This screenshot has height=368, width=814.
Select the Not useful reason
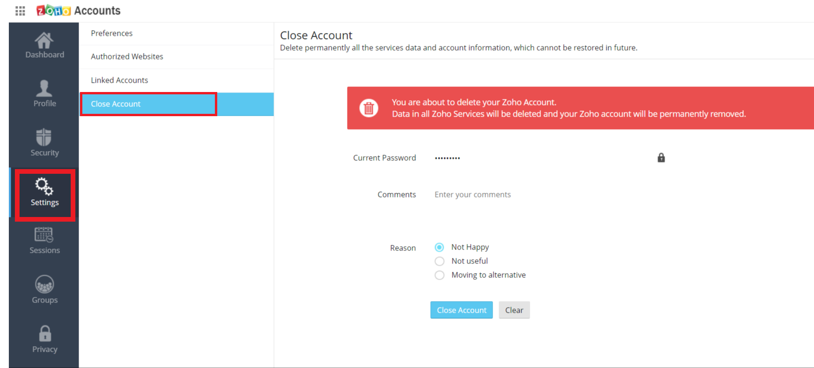440,261
